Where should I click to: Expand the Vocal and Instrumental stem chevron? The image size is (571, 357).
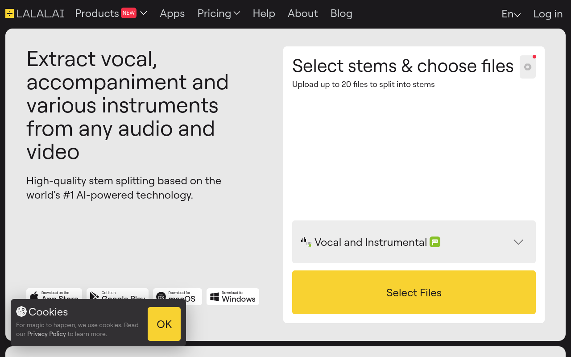pyautogui.click(x=518, y=242)
